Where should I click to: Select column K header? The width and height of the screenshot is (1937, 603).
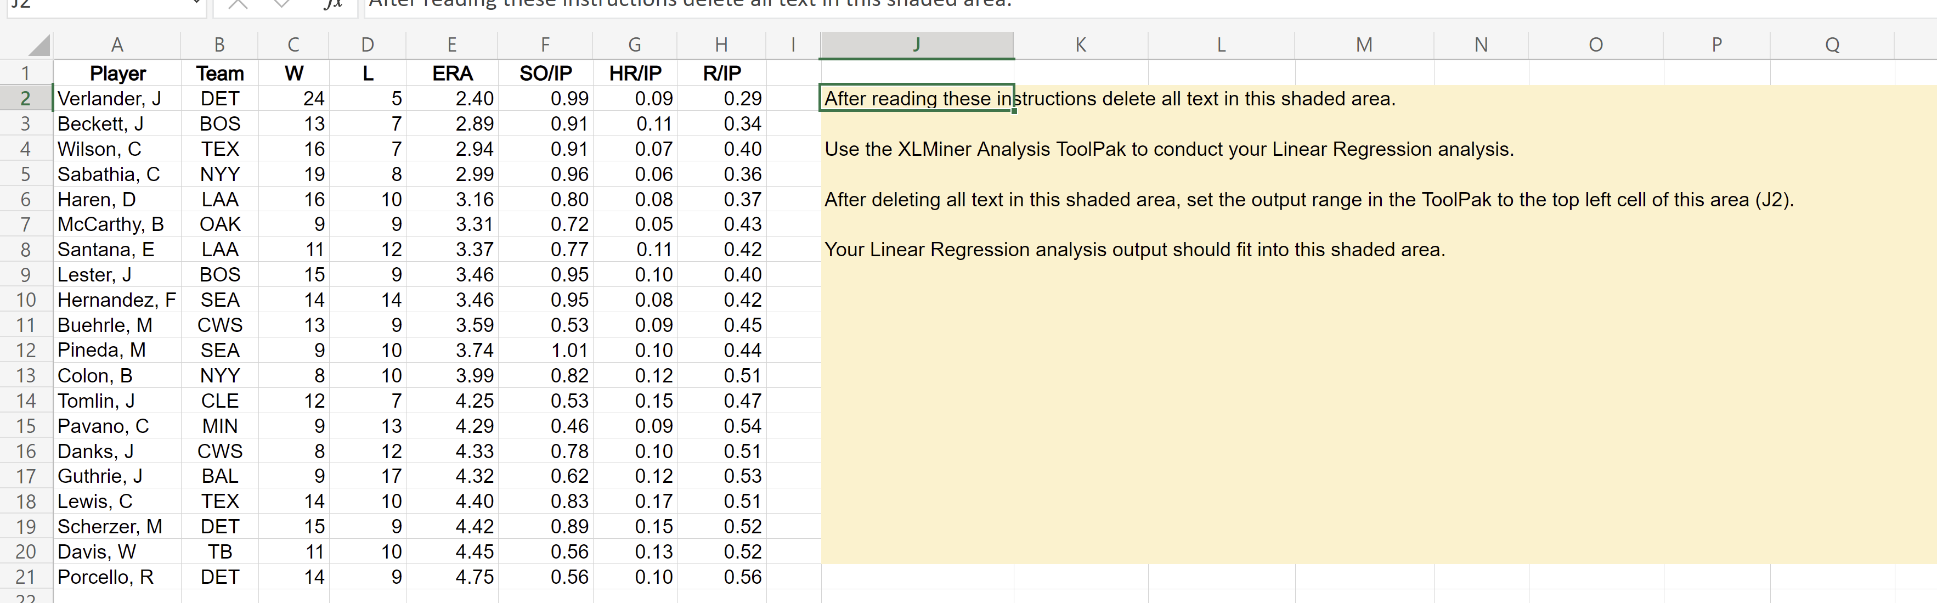point(1081,45)
